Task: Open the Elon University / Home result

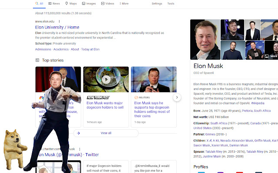Action: [x=57, y=27]
